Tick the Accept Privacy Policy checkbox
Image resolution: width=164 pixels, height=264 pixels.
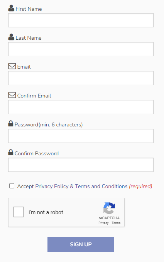[x=12, y=186]
